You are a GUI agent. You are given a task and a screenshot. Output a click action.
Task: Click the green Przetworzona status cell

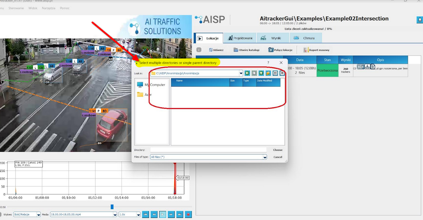click(x=327, y=70)
